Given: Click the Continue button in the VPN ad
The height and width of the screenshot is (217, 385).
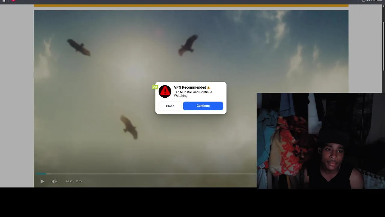Looking at the screenshot, I should 203,106.
